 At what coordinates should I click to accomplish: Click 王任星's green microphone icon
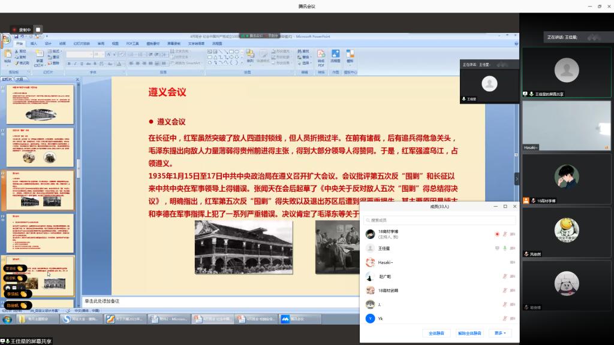[x=504, y=248]
